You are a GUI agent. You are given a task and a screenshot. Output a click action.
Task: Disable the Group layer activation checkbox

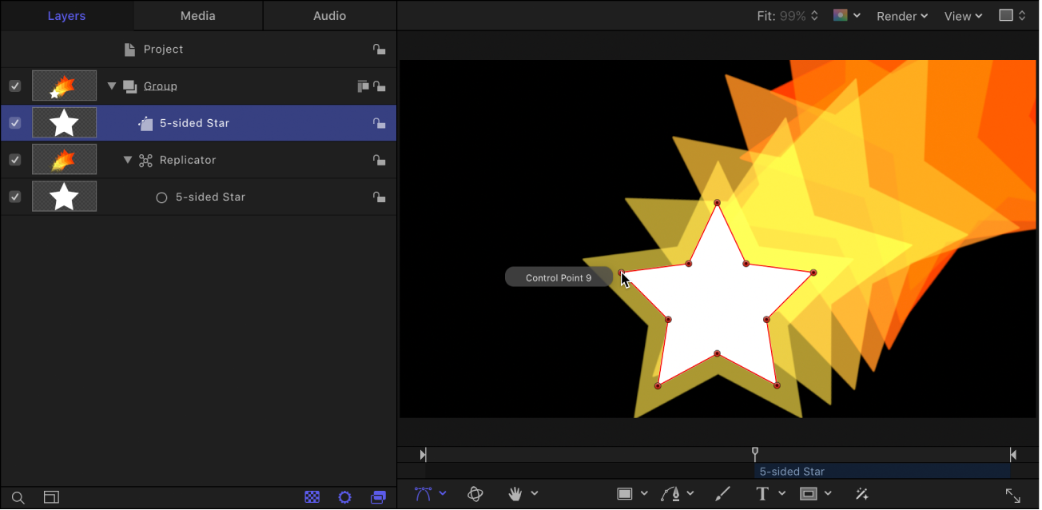14,86
